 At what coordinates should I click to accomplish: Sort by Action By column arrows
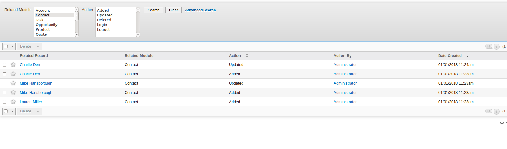(x=357, y=55)
